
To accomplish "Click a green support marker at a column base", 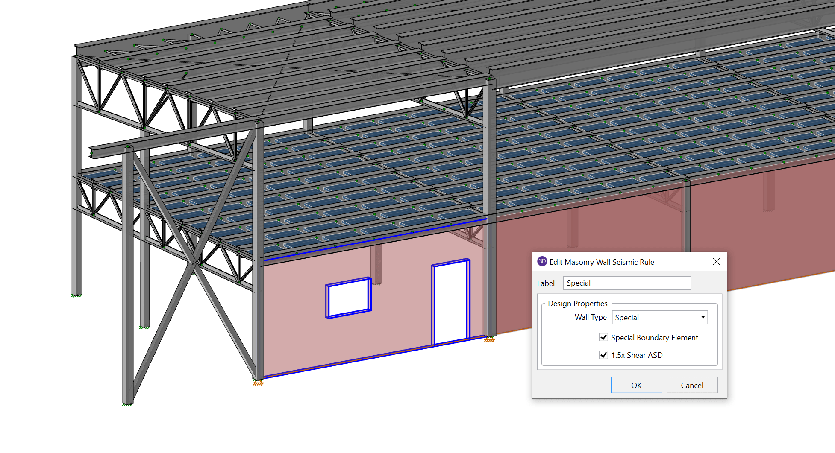I will click(144, 327).
